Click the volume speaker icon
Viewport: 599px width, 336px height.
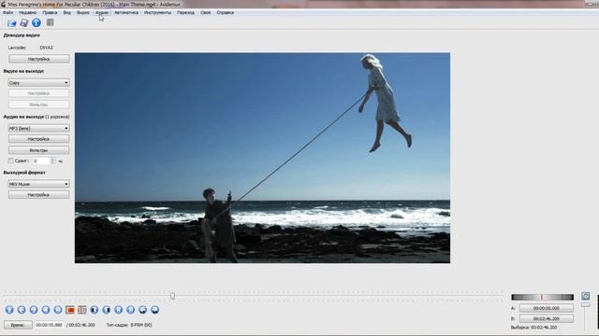coord(585,296)
